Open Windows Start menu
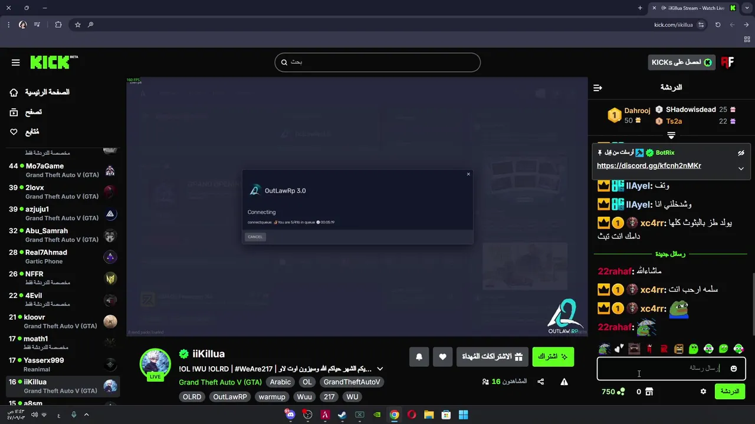755x424 pixels. click(464, 415)
